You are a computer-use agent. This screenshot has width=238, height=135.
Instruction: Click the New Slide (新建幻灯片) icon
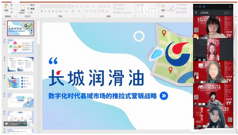[23, 6]
